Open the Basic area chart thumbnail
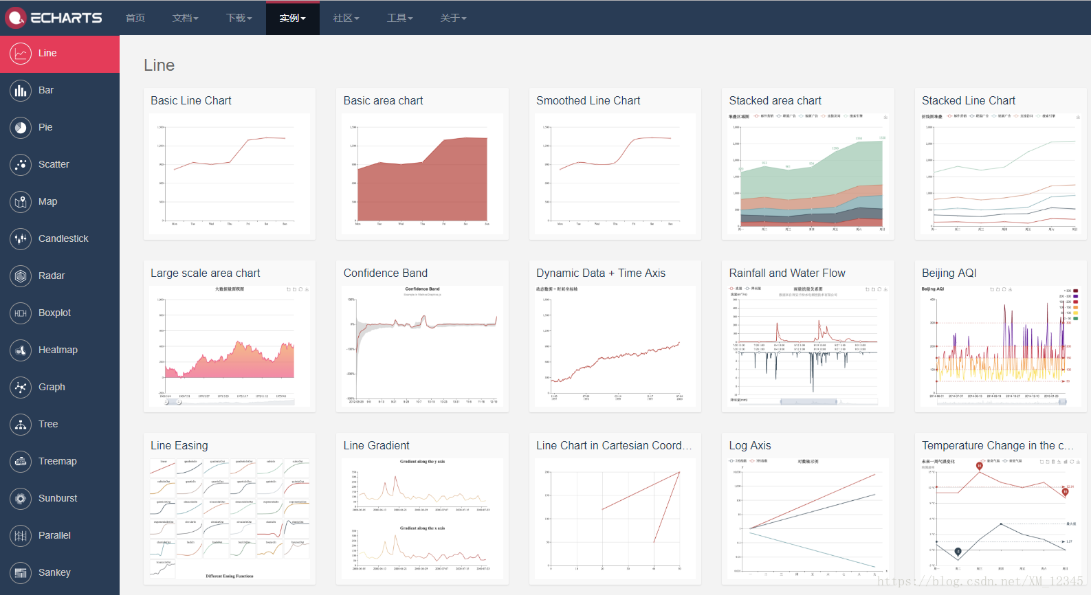Image resolution: width=1091 pixels, height=595 pixels. coord(422,174)
